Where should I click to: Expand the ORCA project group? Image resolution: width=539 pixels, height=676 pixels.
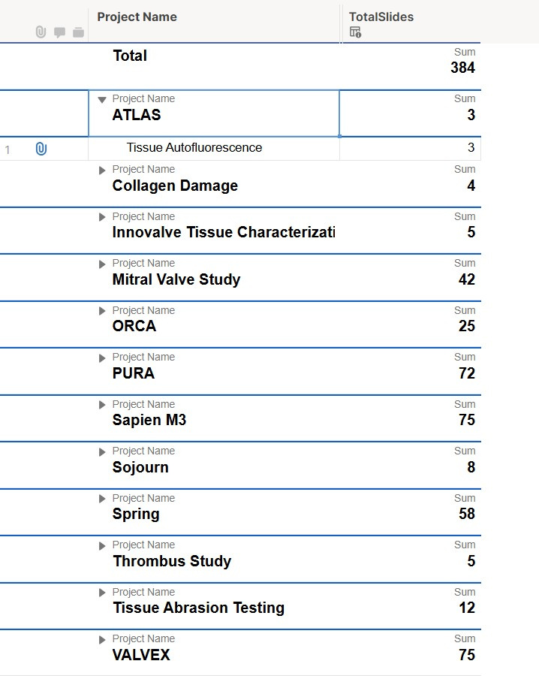pyautogui.click(x=101, y=311)
